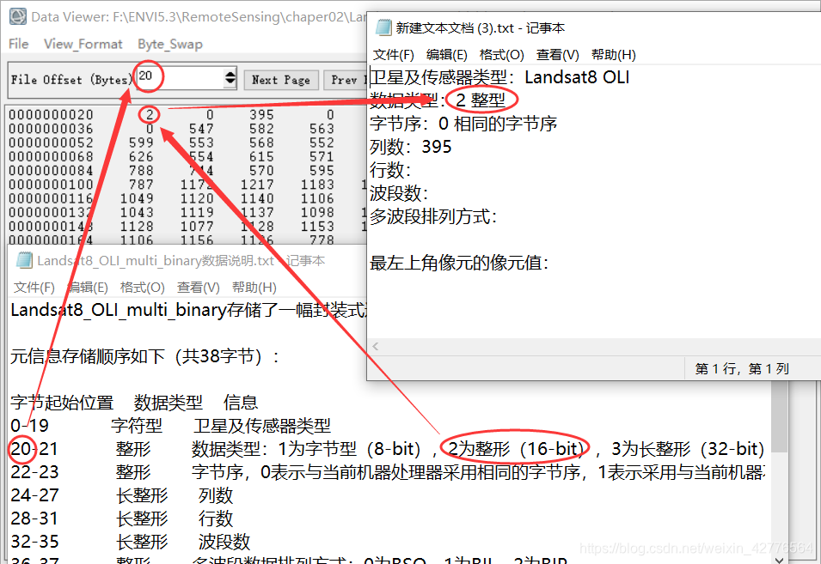Click the Data Viewer window icon
Screen dimensions: 821x564
coord(17,16)
